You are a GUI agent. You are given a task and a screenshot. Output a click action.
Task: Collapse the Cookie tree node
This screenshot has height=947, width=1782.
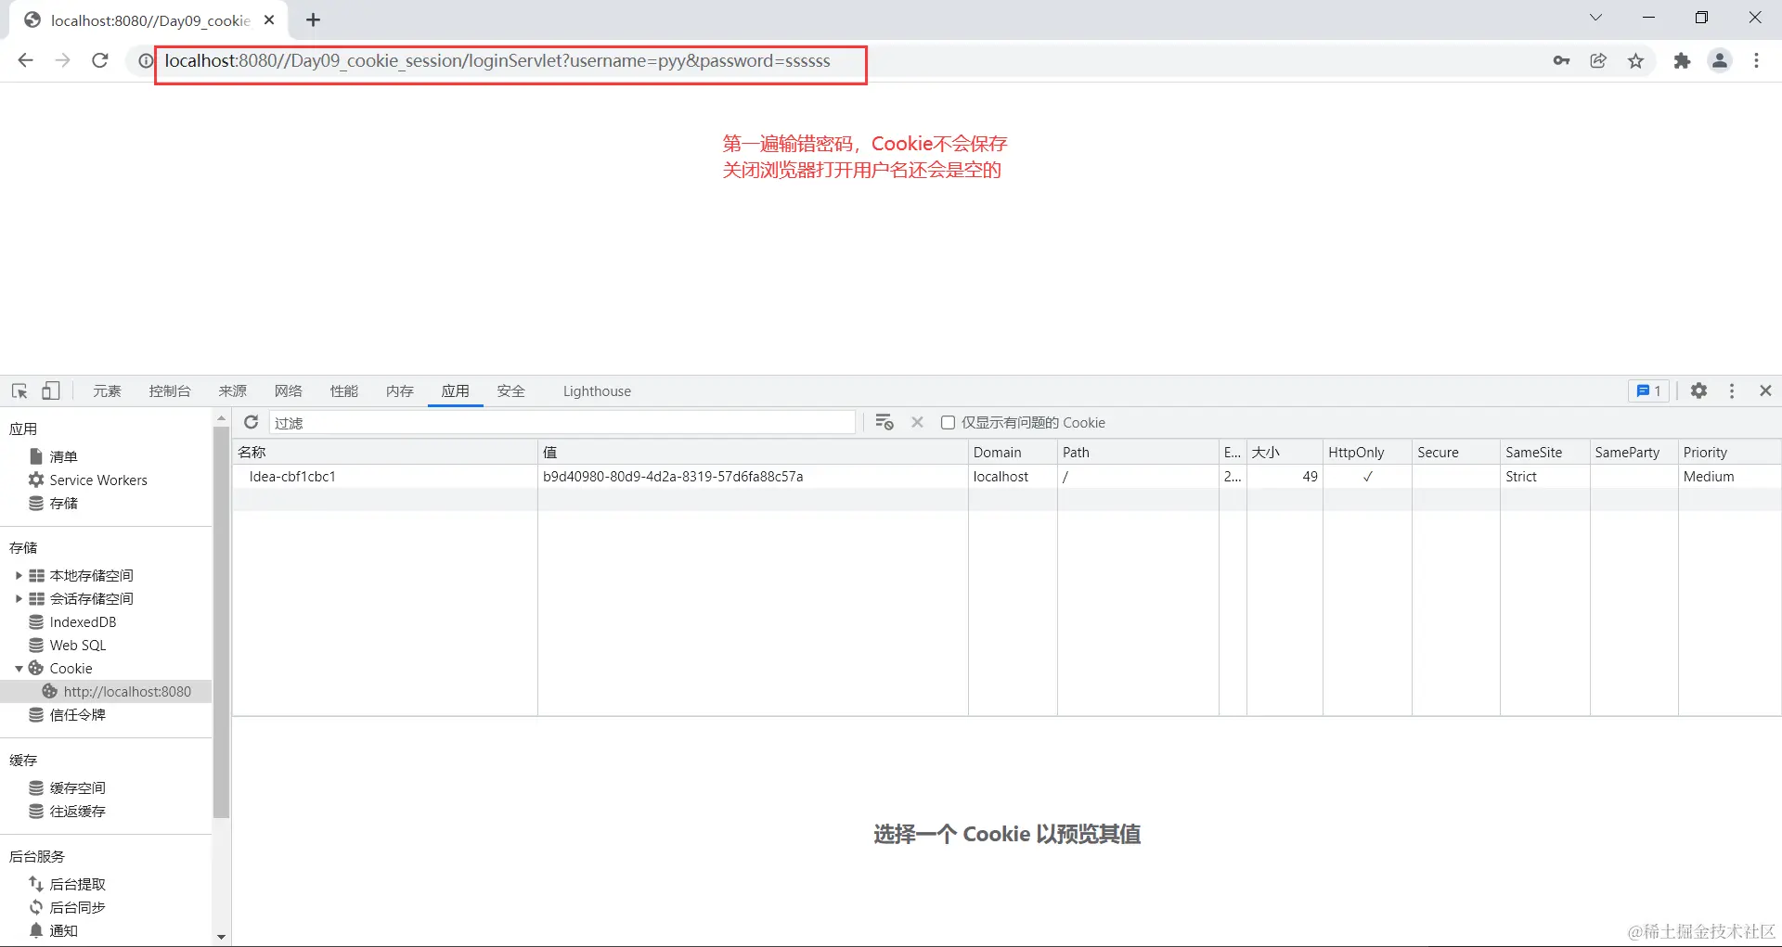(x=19, y=668)
